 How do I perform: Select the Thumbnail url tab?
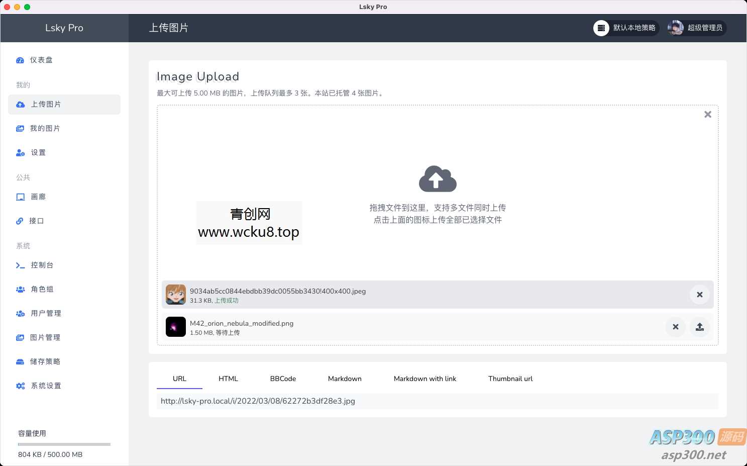[510, 379]
